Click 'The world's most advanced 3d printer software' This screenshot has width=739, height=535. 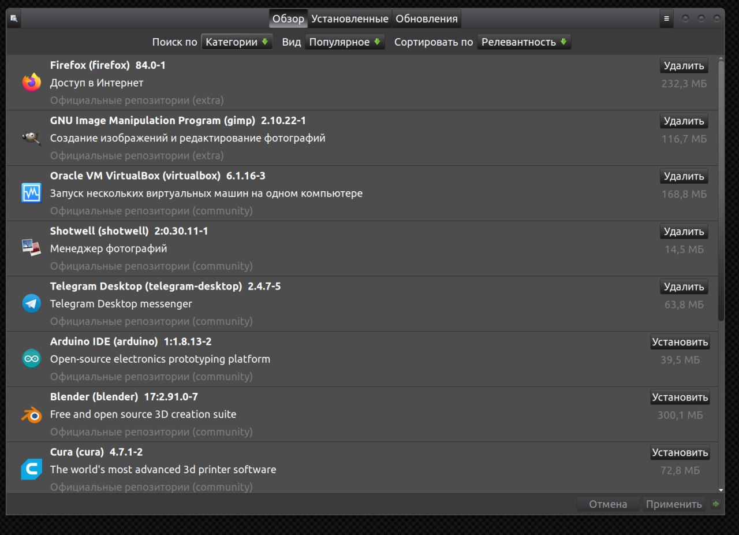[x=163, y=469]
